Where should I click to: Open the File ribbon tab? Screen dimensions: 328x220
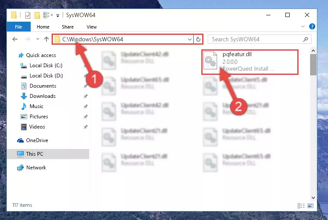click(19, 27)
